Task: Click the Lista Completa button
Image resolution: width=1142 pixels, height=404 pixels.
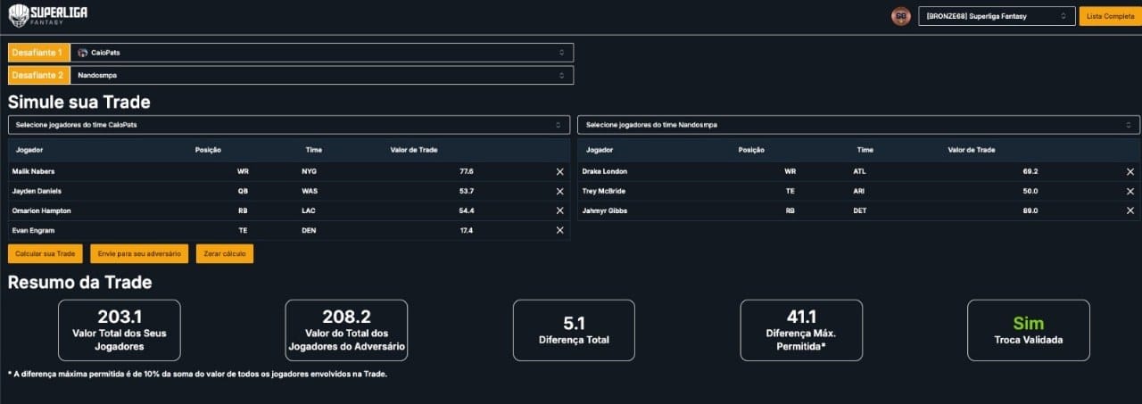Action: [1110, 16]
